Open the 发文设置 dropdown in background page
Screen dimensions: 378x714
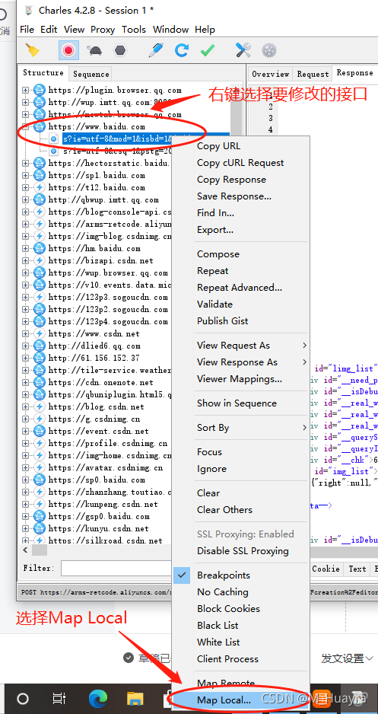(347, 658)
